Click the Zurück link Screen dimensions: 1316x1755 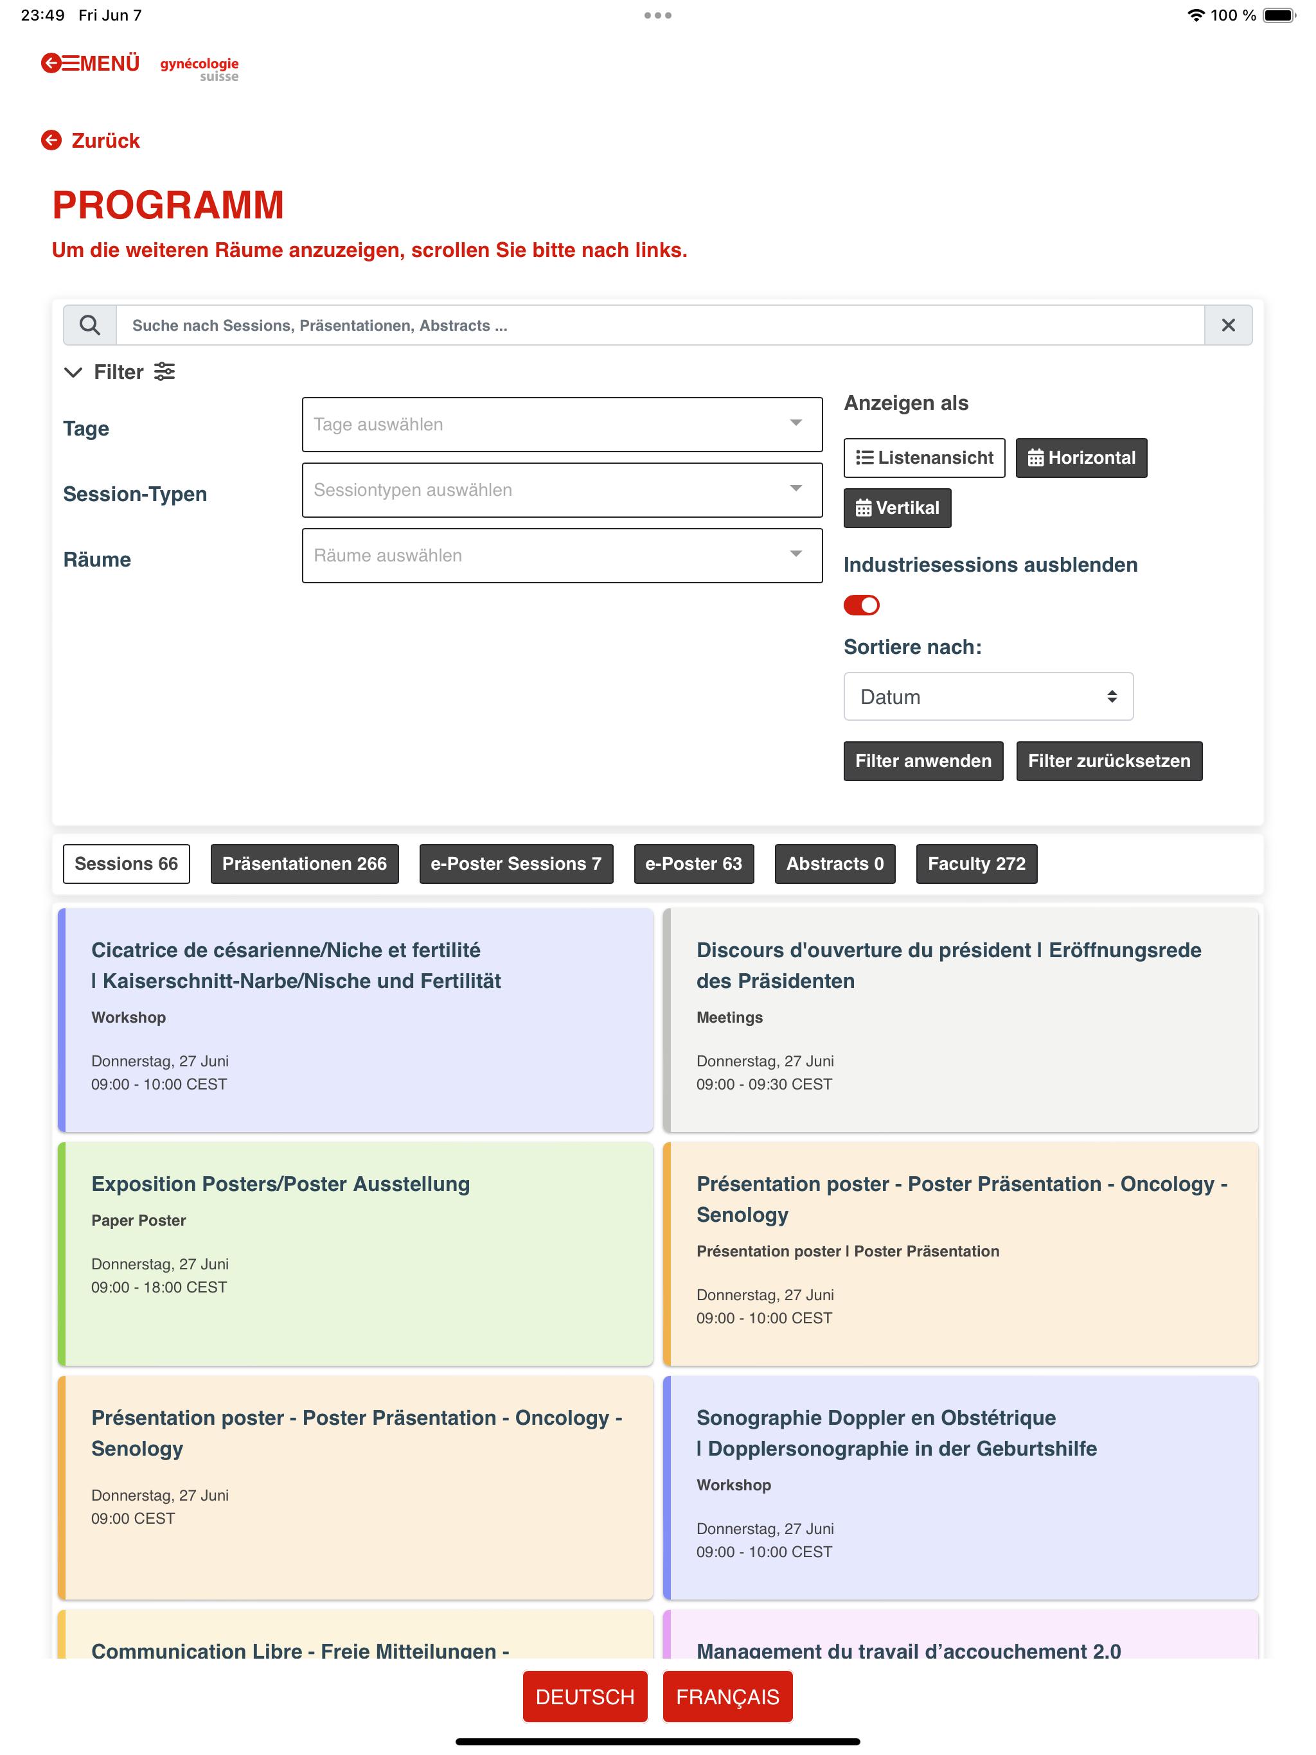coord(105,141)
